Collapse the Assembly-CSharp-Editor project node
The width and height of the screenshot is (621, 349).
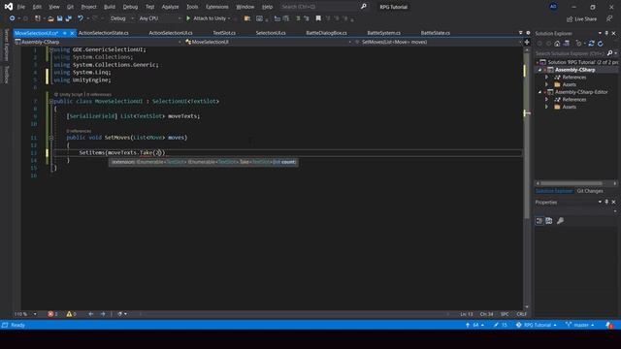539,92
